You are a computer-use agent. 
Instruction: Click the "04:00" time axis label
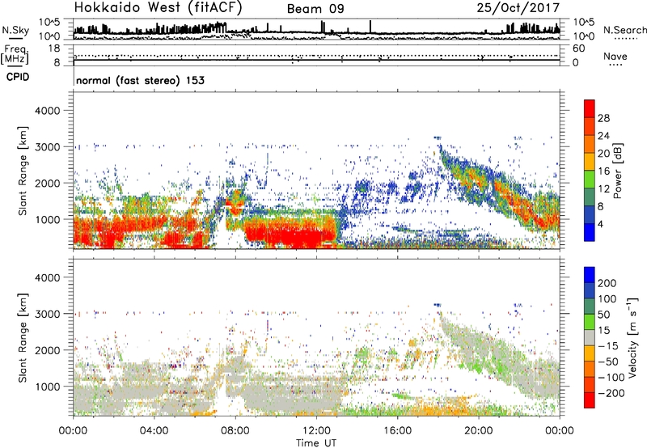[x=154, y=431]
